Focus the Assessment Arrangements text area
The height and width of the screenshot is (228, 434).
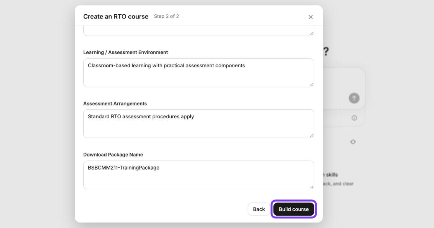click(x=199, y=124)
